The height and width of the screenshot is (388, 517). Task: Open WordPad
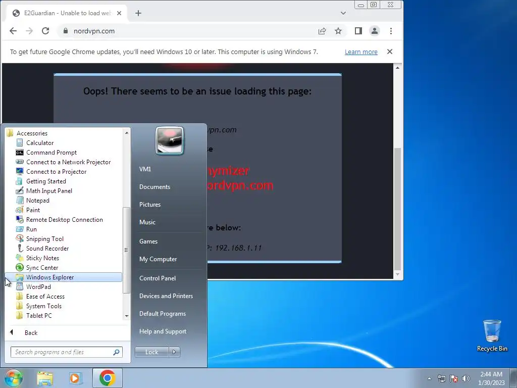38,287
